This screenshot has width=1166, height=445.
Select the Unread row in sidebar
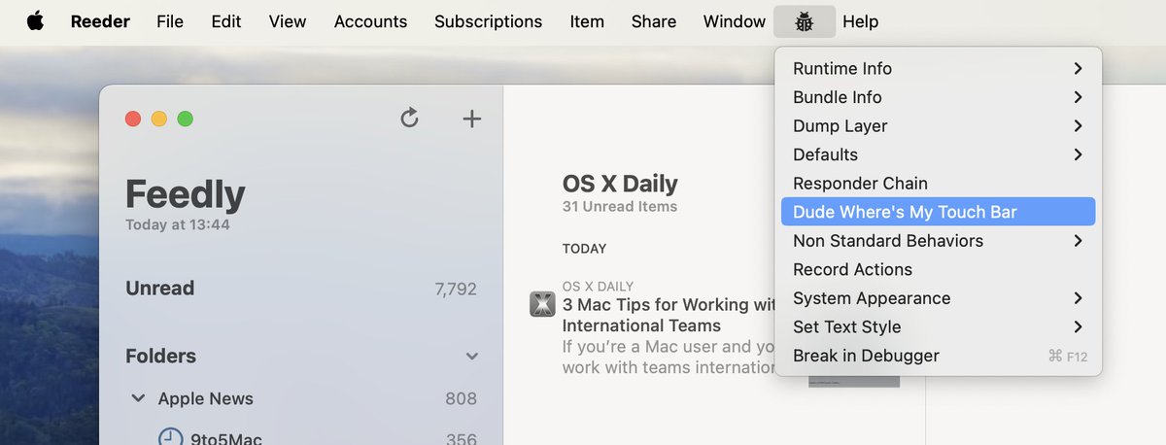click(301, 289)
